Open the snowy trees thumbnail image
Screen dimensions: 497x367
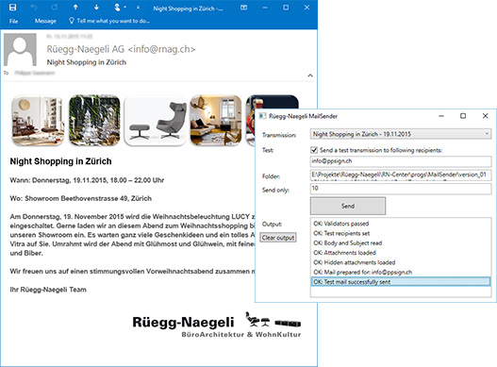click(x=94, y=121)
